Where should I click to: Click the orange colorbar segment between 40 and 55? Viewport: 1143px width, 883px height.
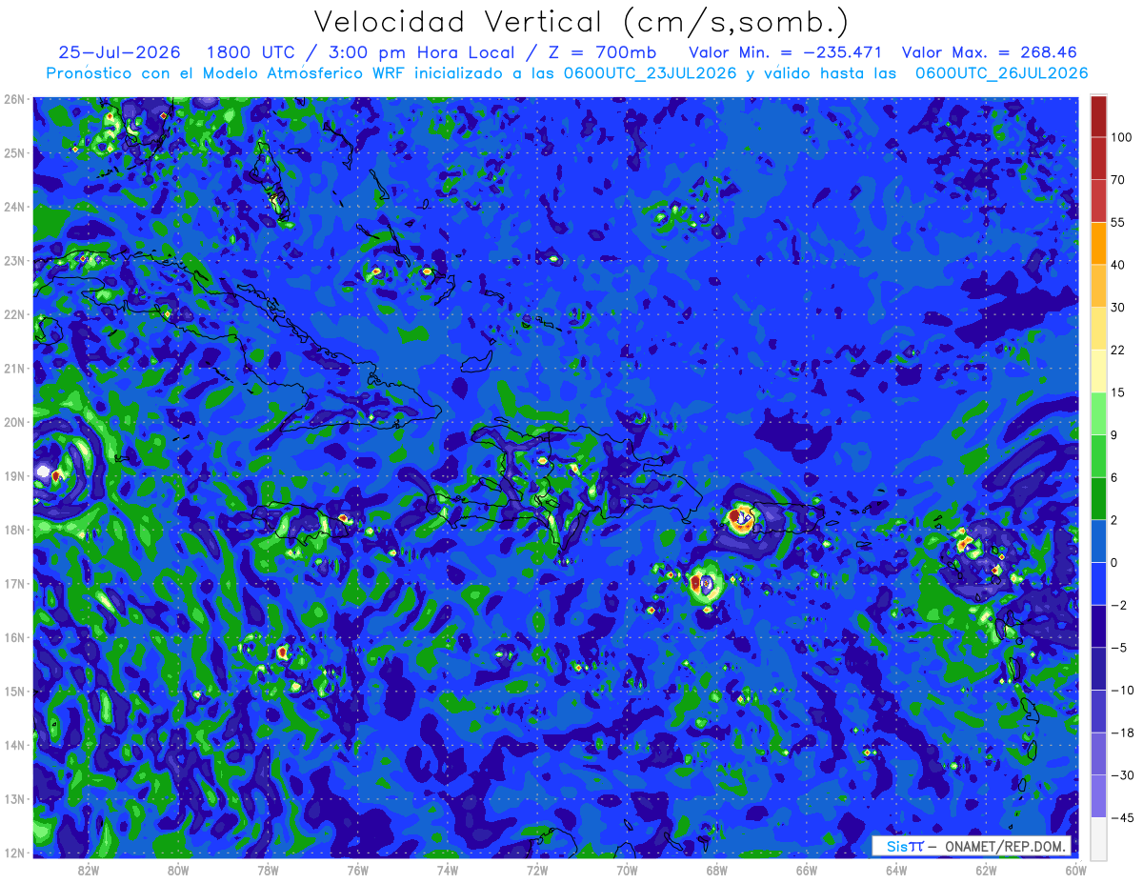(x=1098, y=242)
